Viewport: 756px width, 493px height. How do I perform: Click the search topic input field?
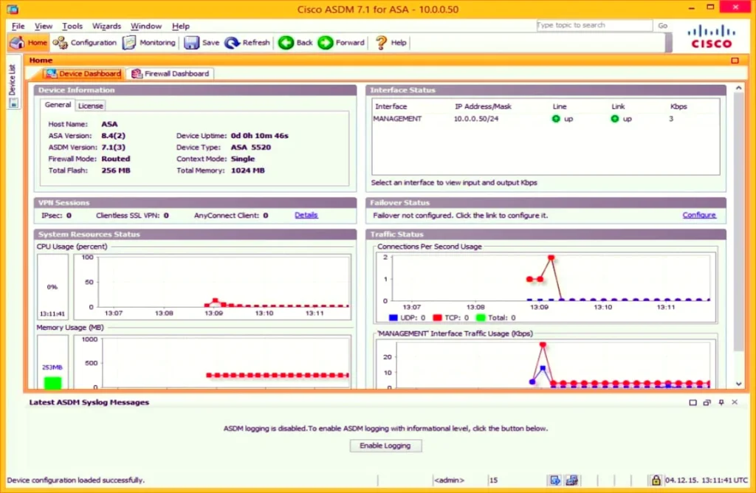[x=594, y=25]
